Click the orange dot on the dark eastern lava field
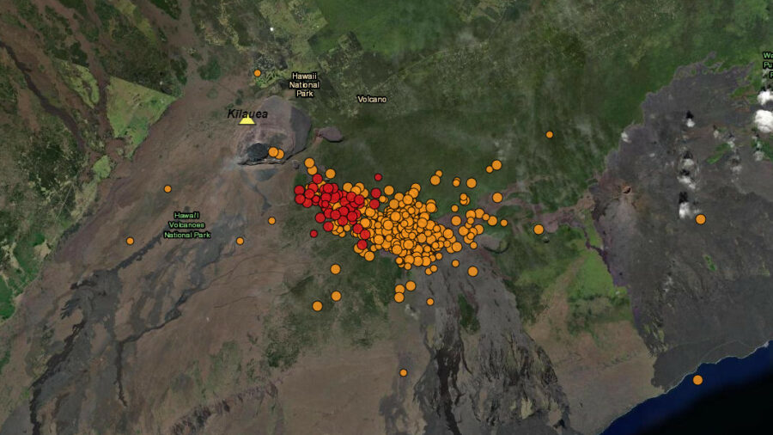This screenshot has width=773, height=435. click(x=700, y=219)
